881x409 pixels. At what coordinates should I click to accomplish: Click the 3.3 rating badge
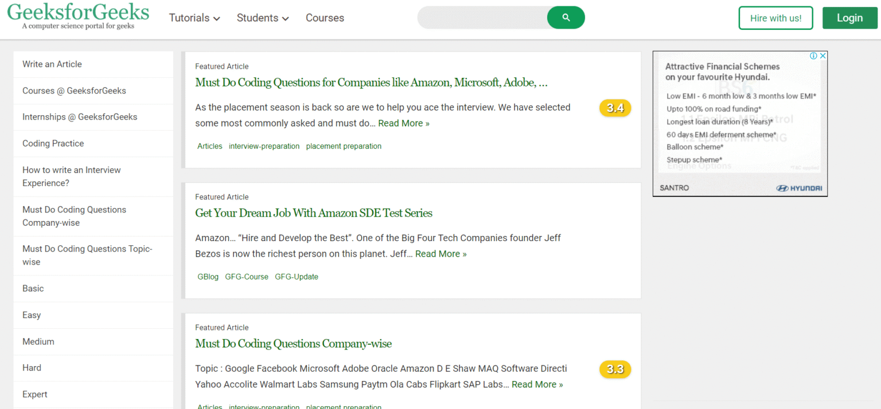615,369
